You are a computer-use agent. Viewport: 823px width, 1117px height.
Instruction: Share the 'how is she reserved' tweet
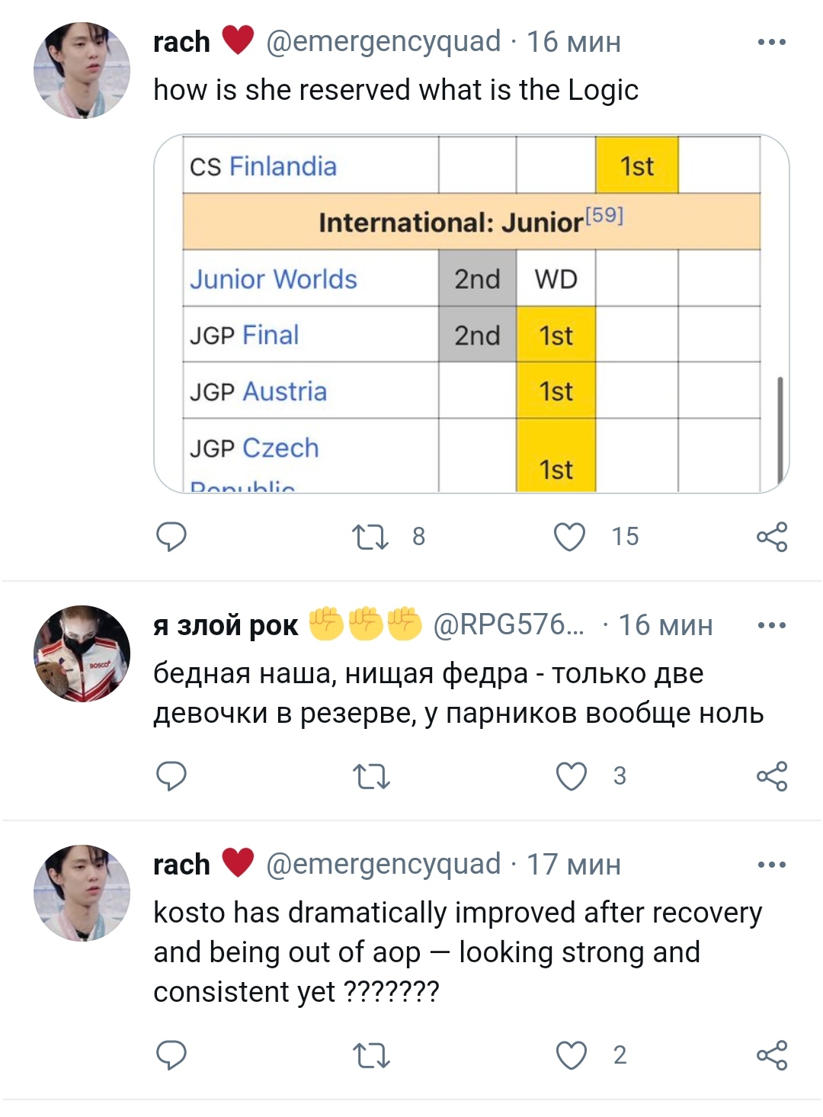click(771, 537)
